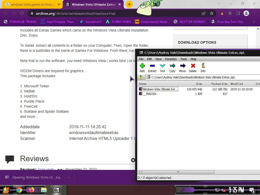Click the 2019-11-10 10:05 modified date
260x195 pixels.
coord(241,89)
